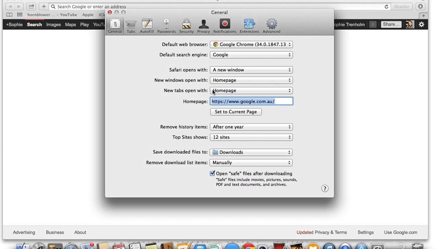Open the Business footer link
The width and height of the screenshot is (439, 249).
coord(55,233)
